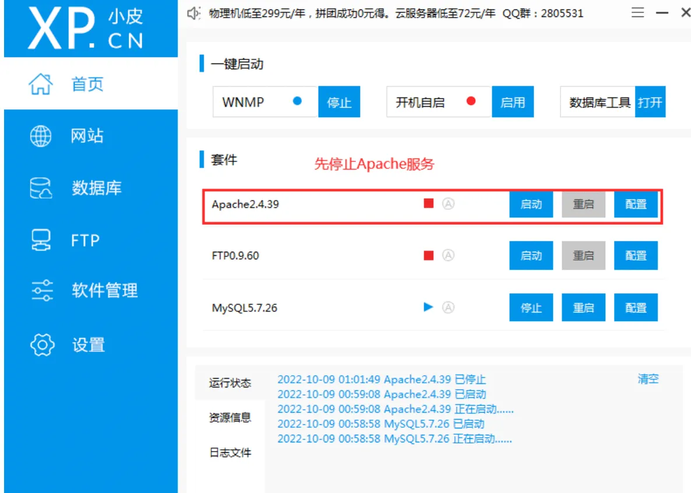
Task: Click FTP0.9.60 red stopped indicator
Action: (x=428, y=255)
